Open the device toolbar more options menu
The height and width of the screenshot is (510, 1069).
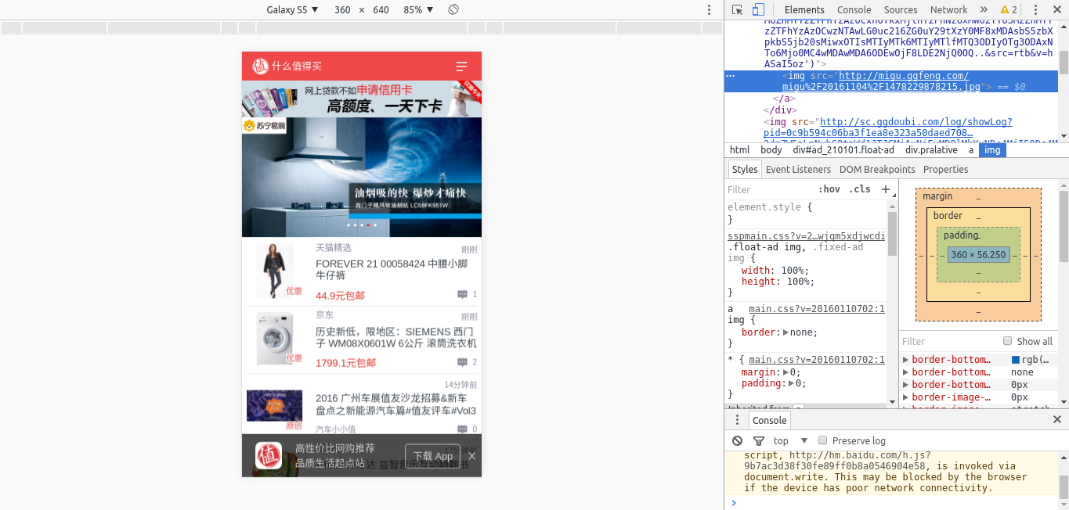709,9
